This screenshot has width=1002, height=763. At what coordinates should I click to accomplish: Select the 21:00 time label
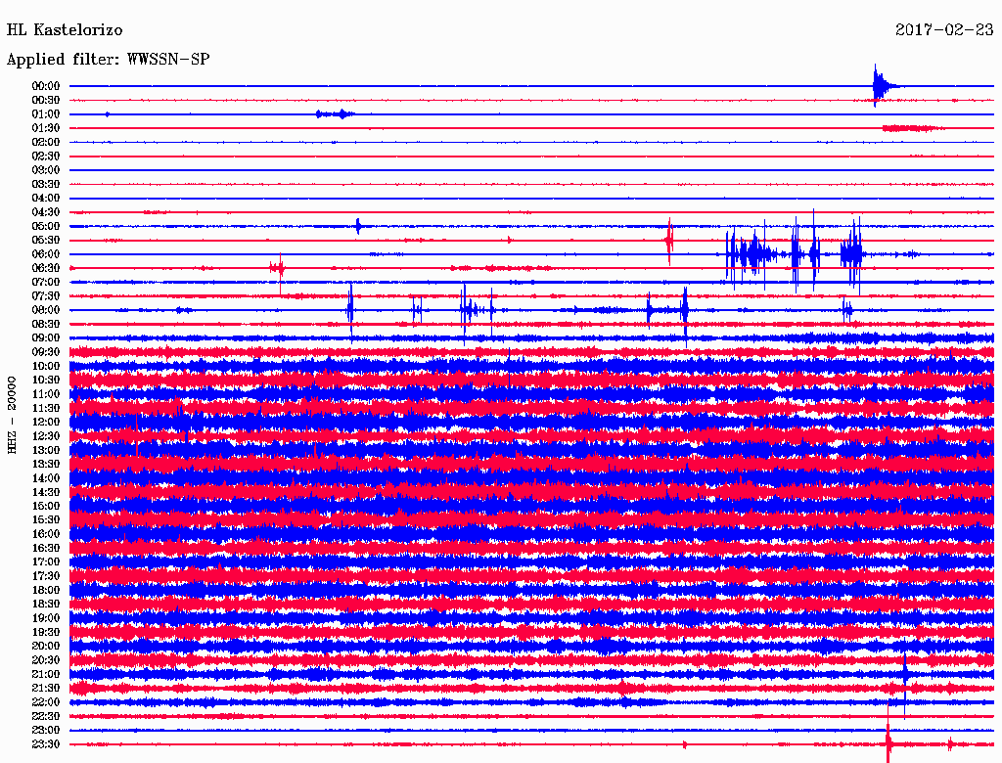[46, 674]
